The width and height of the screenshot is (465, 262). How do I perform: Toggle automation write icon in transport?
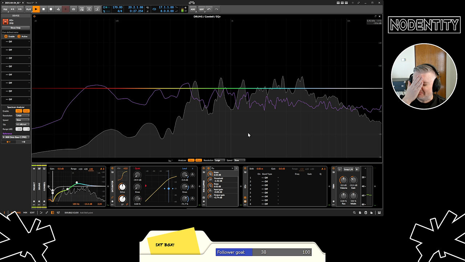(58, 9)
